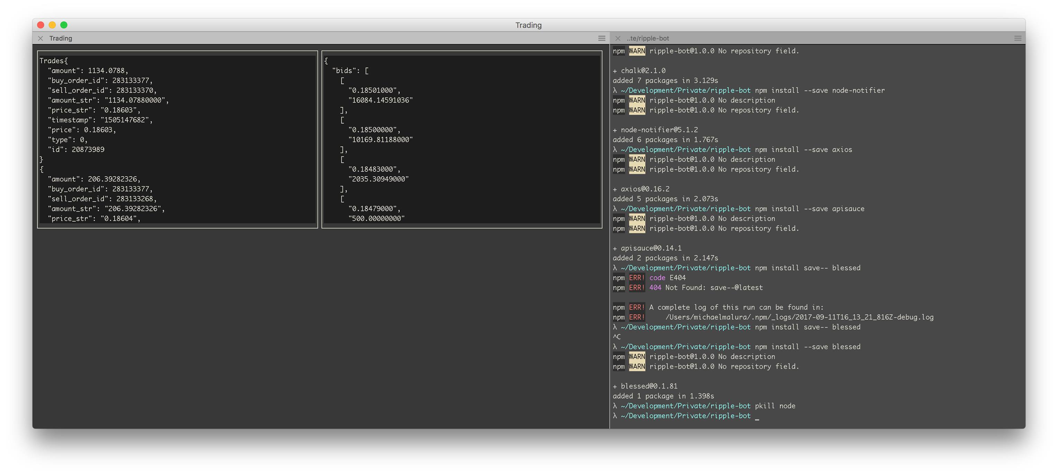Image resolution: width=1058 pixels, height=475 pixels.
Task: Click the "+ apisauce@0.14.1" line
Action: click(x=647, y=248)
